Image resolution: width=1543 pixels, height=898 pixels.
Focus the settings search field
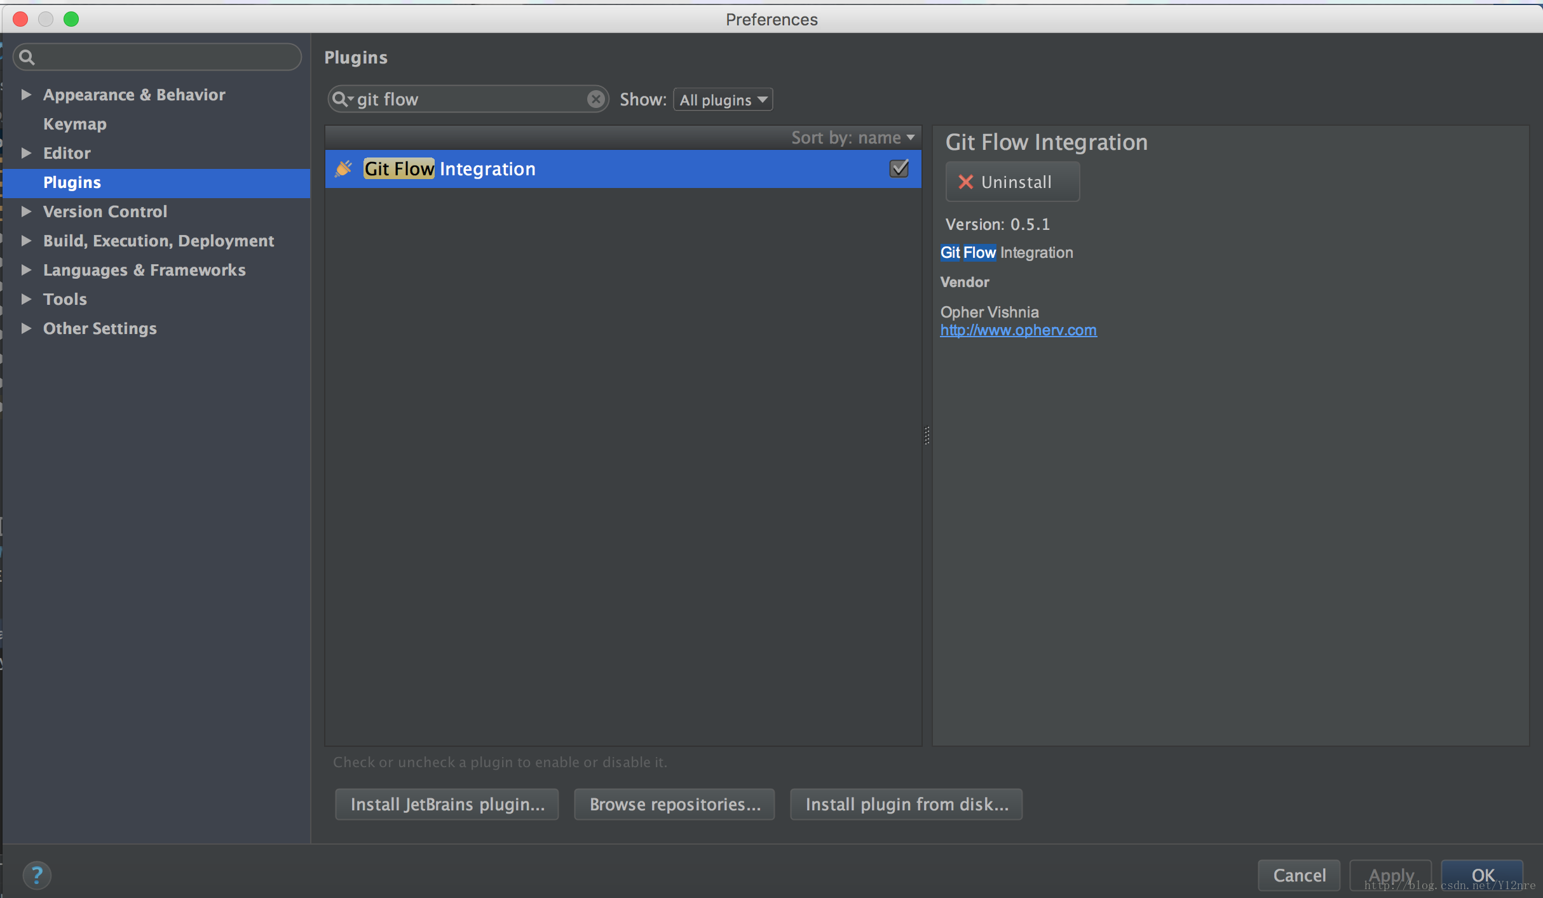click(x=157, y=57)
